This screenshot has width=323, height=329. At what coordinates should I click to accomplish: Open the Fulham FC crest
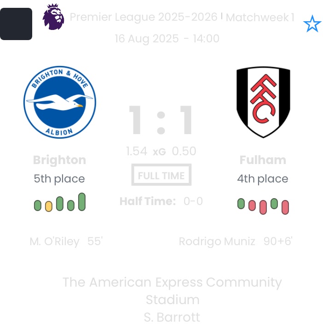click(x=263, y=102)
